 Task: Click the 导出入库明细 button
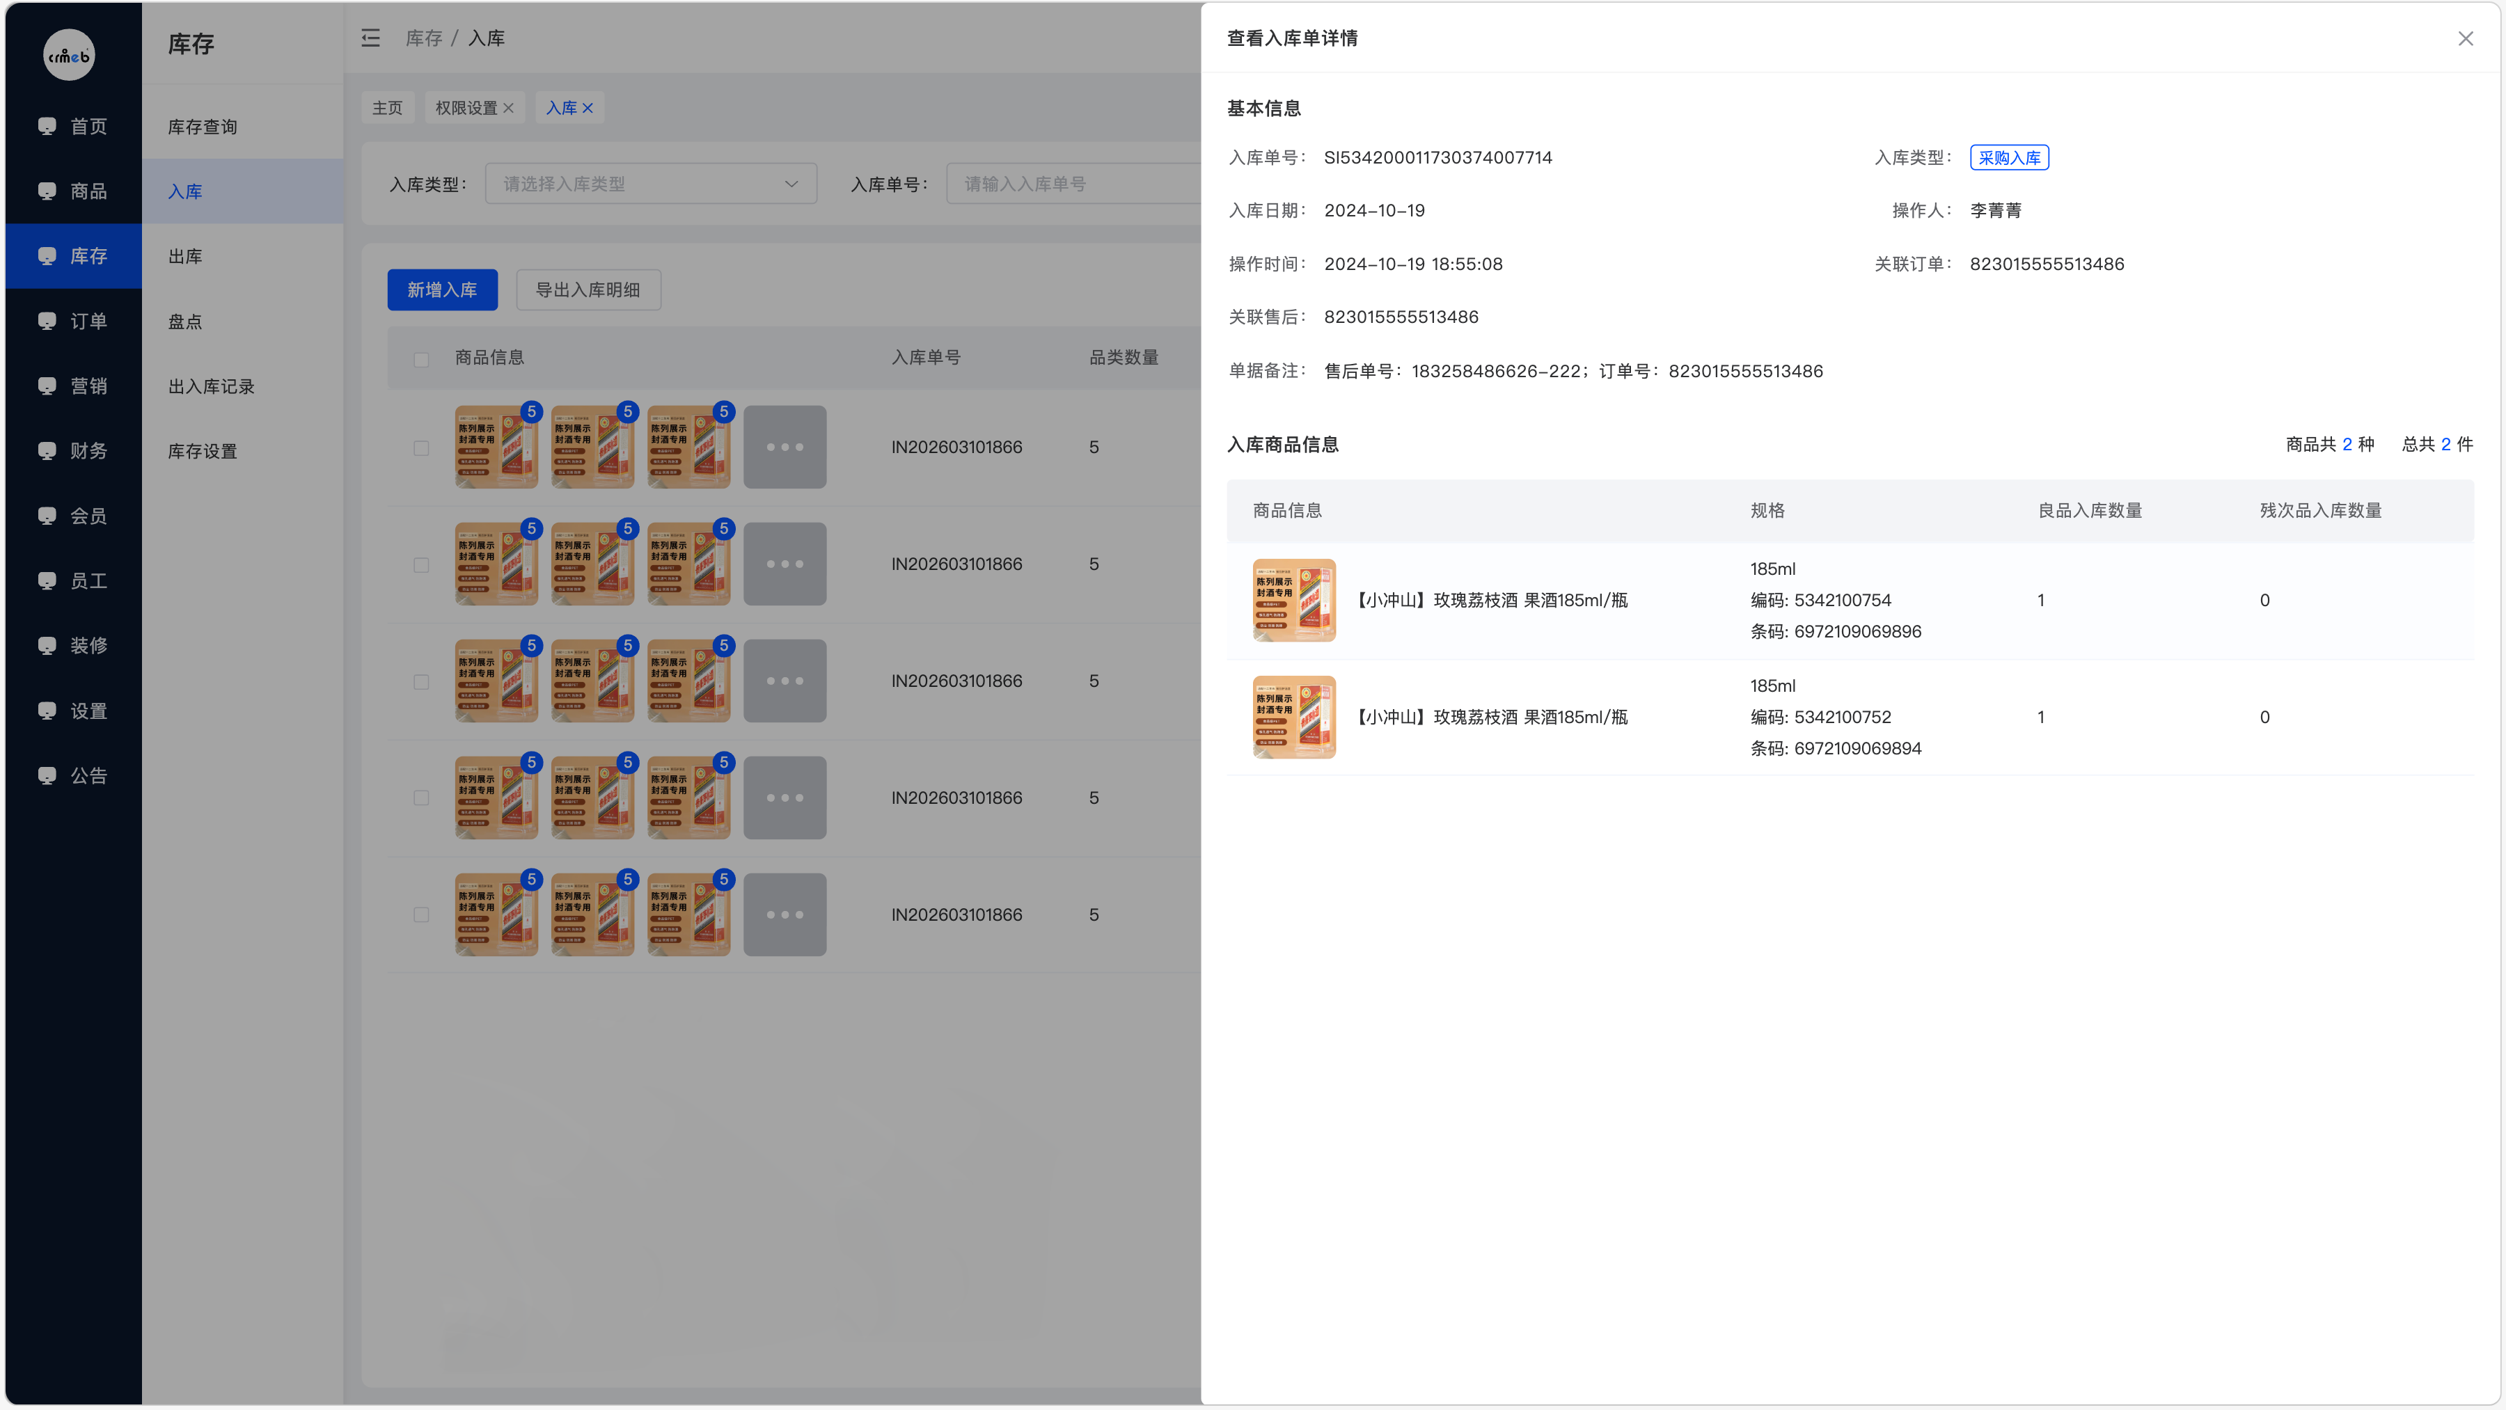(588, 290)
